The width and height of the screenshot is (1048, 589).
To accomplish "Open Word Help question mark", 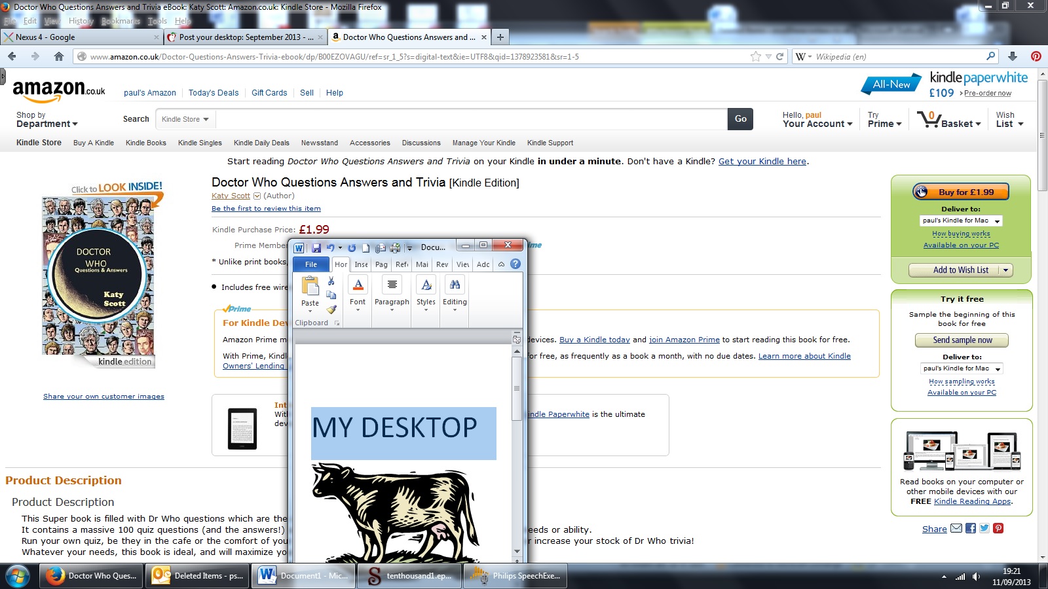I will (x=515, y=264).
